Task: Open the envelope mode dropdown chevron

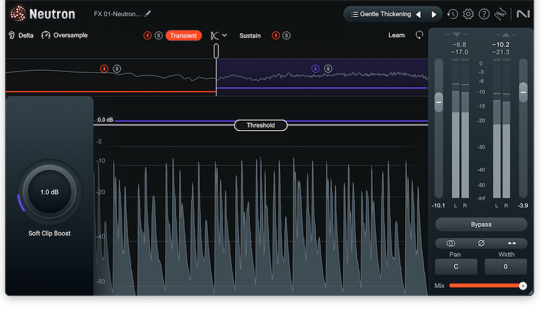Action: click(224, 35)
